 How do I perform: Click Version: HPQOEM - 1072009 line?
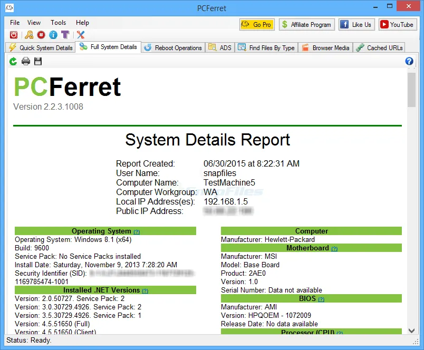click(266, 316)
